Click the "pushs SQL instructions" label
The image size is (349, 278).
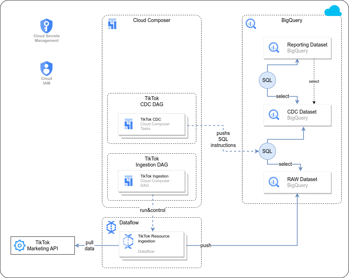tap(223, 140)
